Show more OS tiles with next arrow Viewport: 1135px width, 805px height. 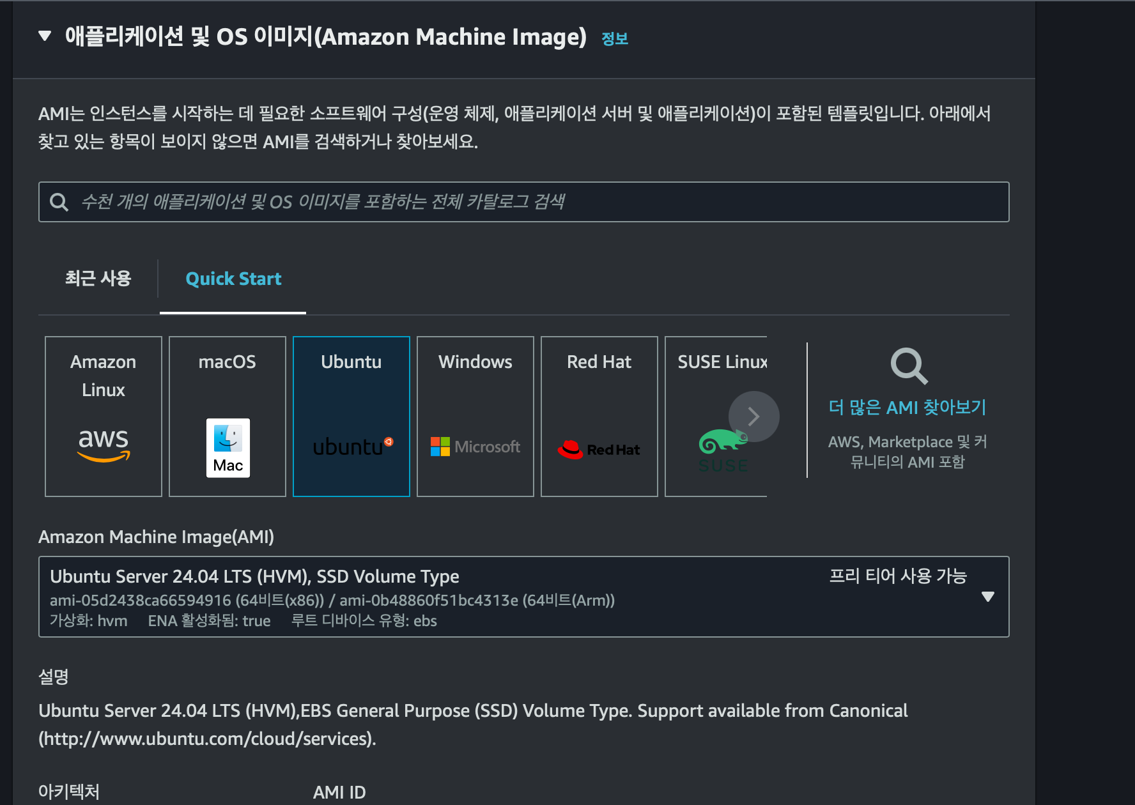click(x=754, y=417)
